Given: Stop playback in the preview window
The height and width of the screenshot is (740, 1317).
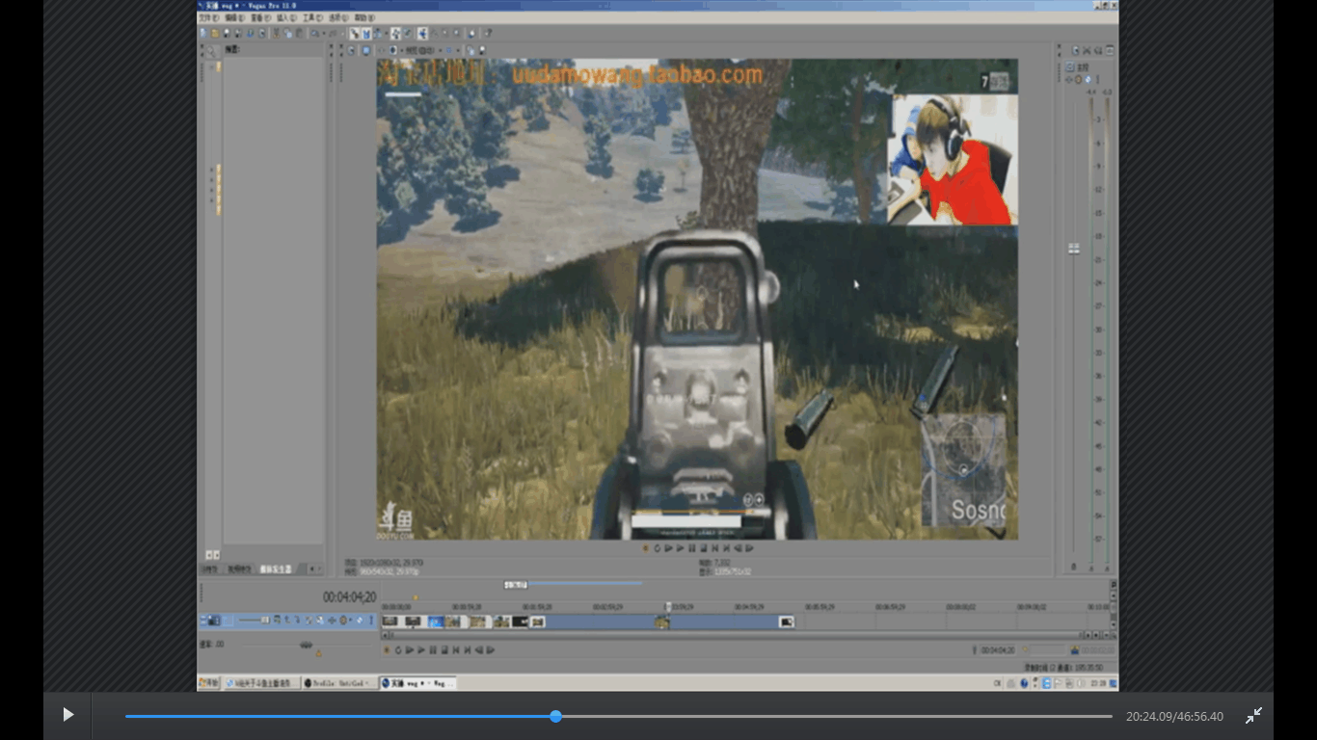Looking at the screenshot, I should pyautogui.click(x=703, y=548).
